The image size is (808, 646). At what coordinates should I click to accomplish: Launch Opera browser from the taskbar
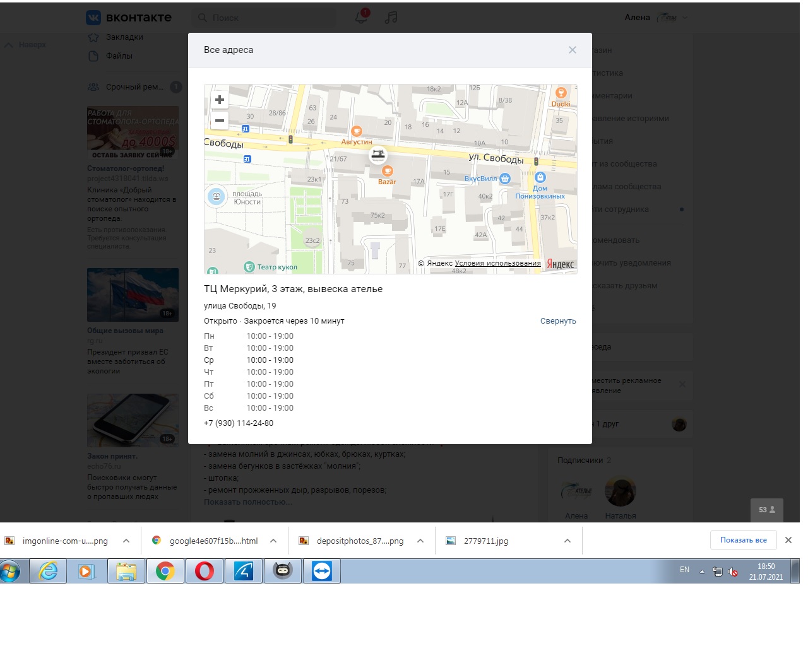tap(205, 572)
